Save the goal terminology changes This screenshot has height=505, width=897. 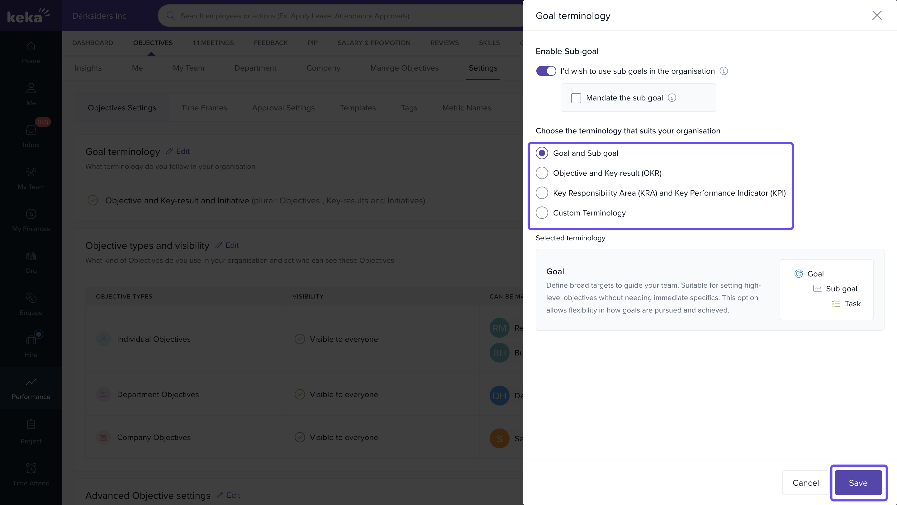pyautogui.click(x=858, y=482)
